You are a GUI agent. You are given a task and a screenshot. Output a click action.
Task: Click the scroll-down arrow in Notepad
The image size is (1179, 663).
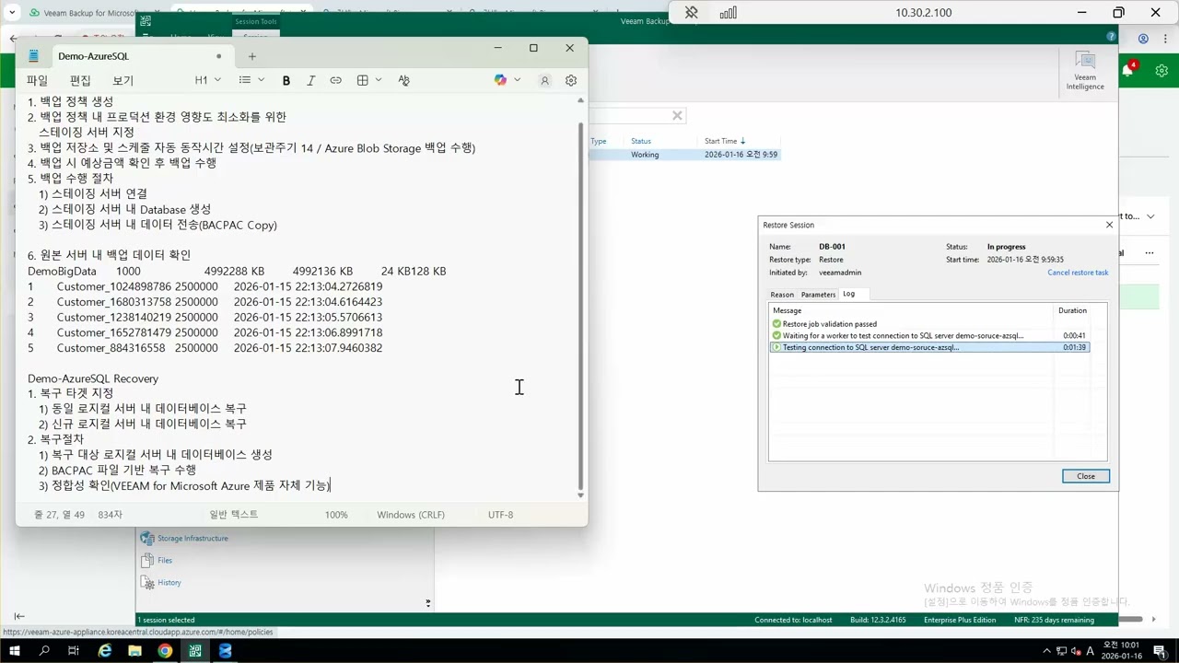tap(580, 495)
